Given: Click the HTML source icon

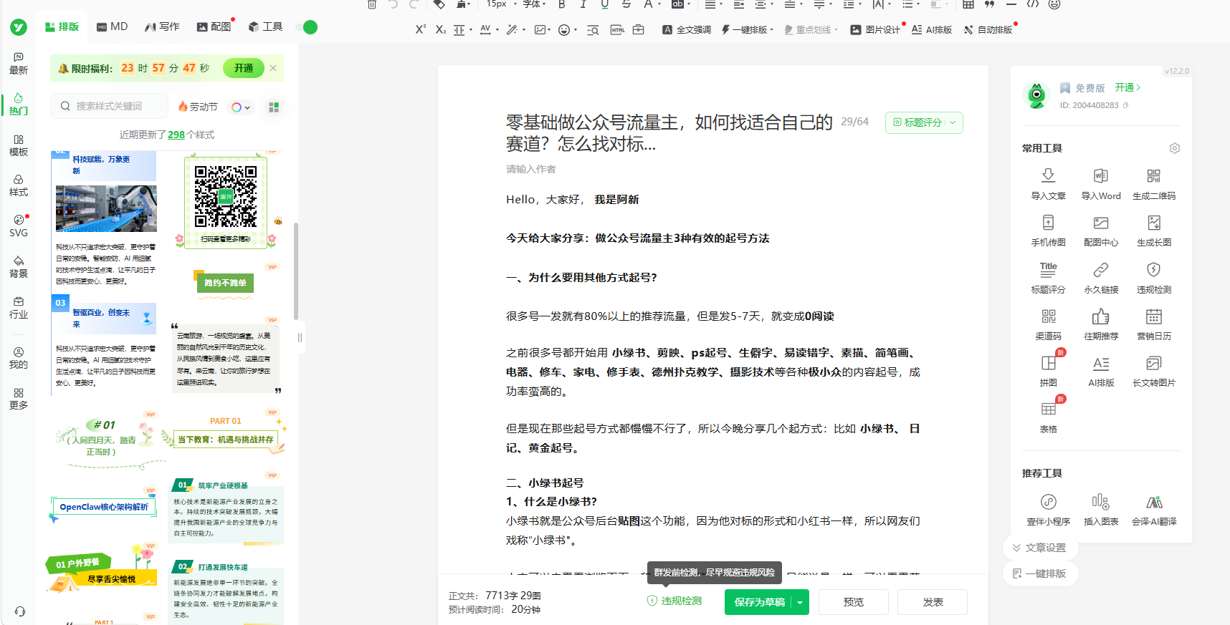Looking at the screenshot, I should pos(617,29).
